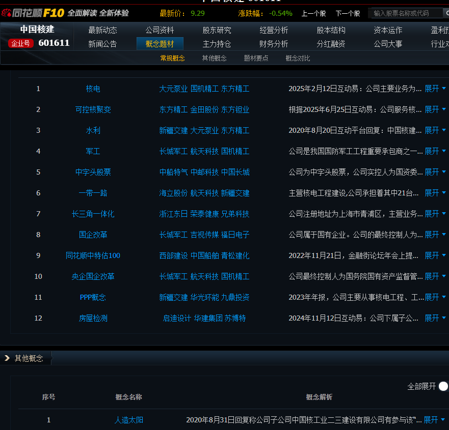Expand the 水利 row details
Image resolution: width=449 pixels, height=430 pixels.
coord(435,130)
